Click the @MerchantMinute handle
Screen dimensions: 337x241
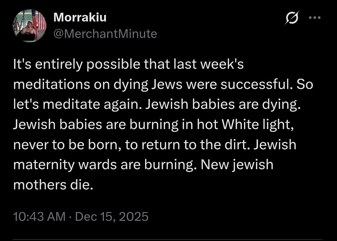point(105,34)
